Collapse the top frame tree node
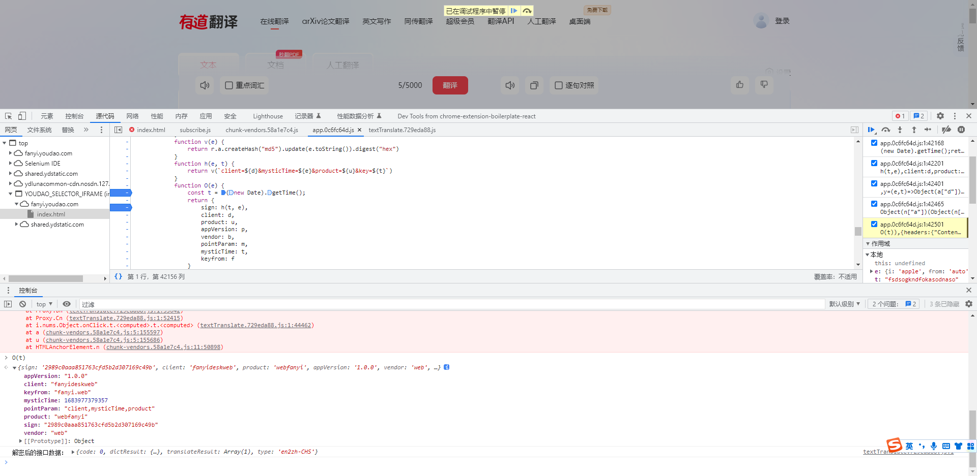Viewport: 977px width, 476px height. pos(5,143)
